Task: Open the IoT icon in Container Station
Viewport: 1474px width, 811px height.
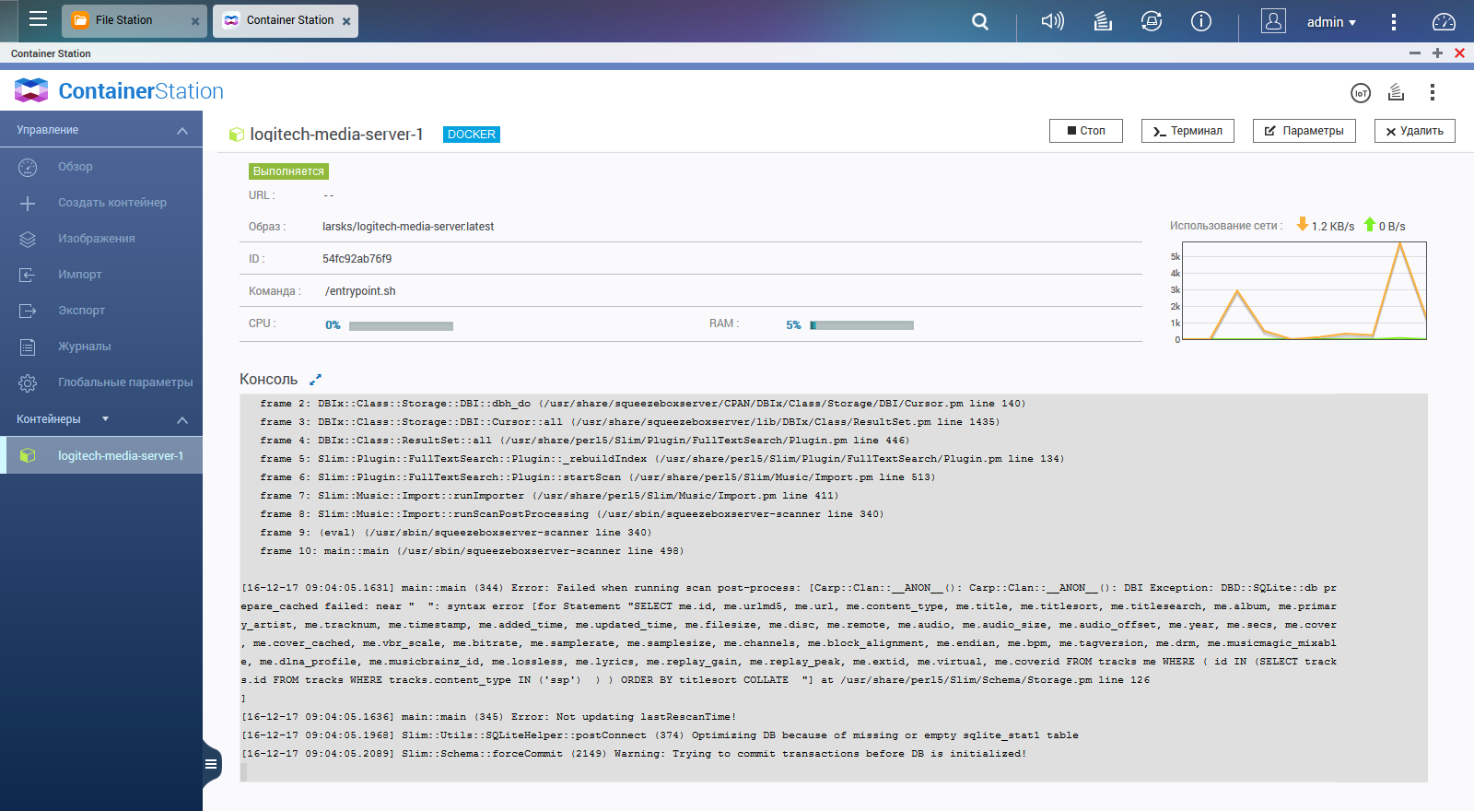Action: [1361, 93]
